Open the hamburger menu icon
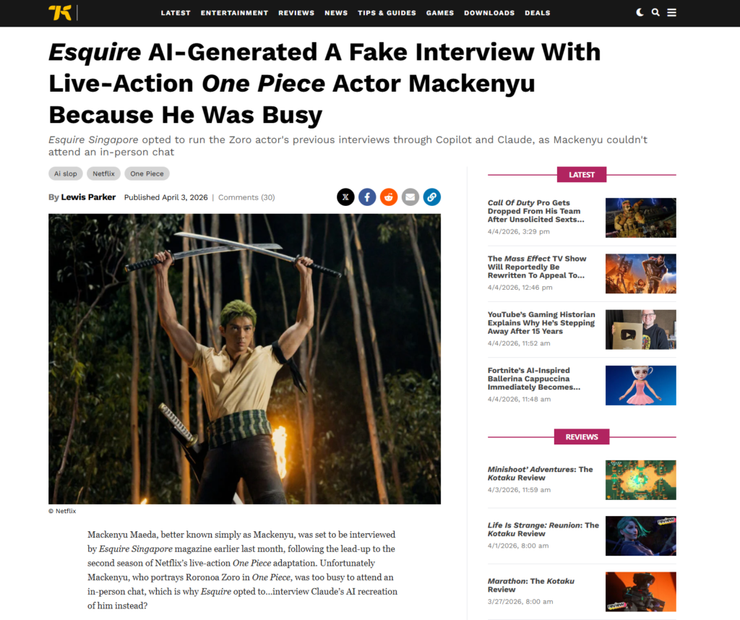Image resolution: width=740 pixels, height=620 pixels. 671,13
